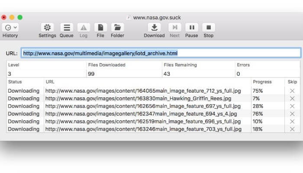This screenshot has width=303, height=173.
Task: Minimize the window with yellow button
Action: pos(12,17)
